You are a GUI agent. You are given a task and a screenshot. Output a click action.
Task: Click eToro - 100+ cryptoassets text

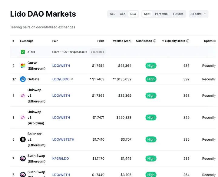coord(69,52)
